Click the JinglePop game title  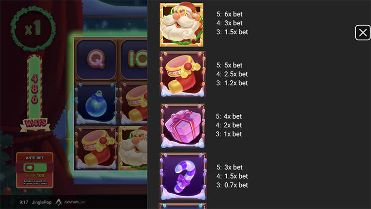point(42,203)
